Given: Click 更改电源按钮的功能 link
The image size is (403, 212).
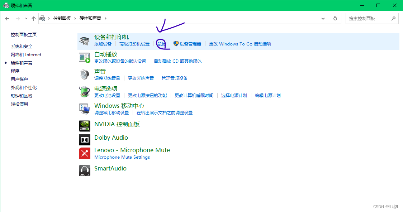Looking at the screenshot, I should pyautogui.click(x=147, y=96).
